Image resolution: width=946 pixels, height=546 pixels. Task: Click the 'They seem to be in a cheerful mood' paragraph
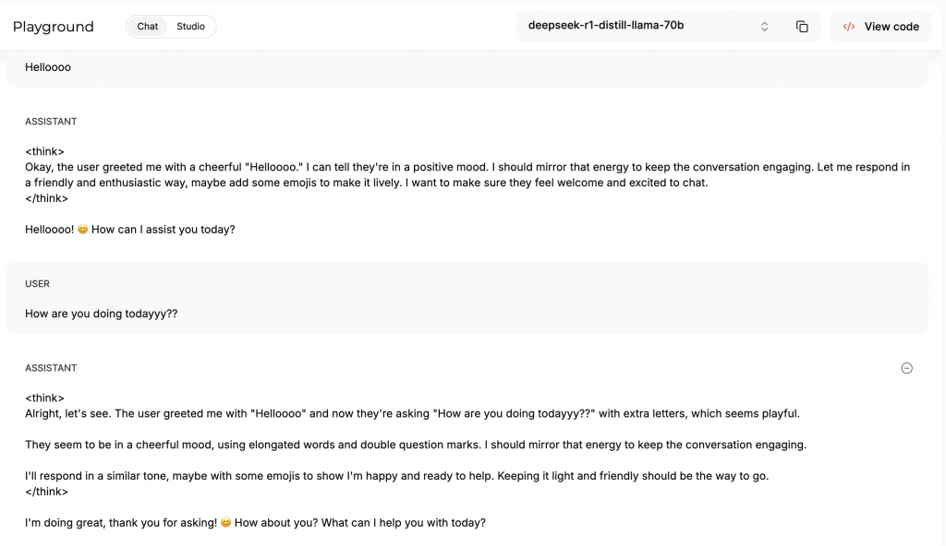416,445
